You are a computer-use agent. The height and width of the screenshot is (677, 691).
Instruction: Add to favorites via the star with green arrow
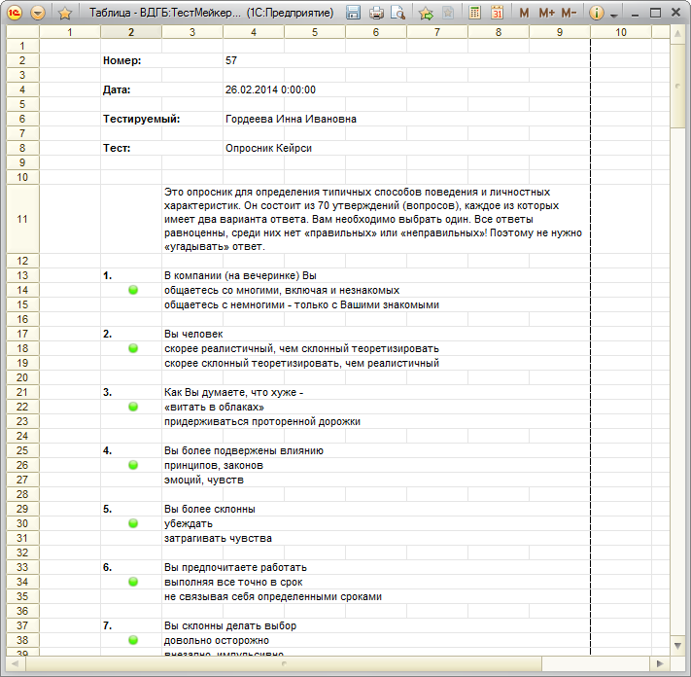(x=426, y=14)
